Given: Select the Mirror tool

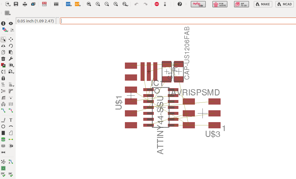Looking at the screenshot, I should [x=3, y=46].
